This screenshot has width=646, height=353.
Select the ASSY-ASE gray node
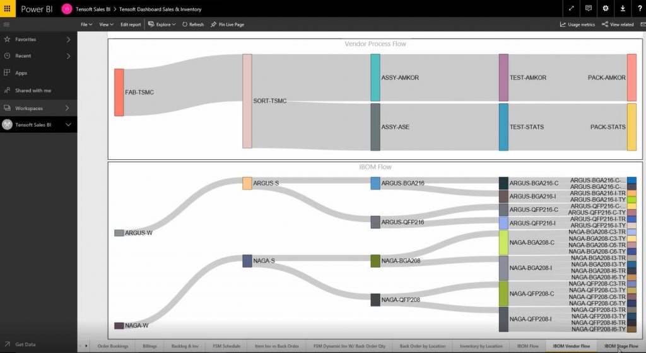(x=375, y=127)
